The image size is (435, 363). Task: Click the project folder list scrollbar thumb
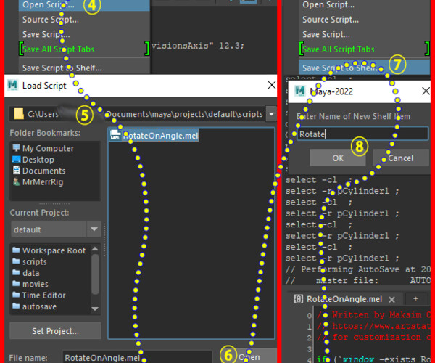click(x=95, y=274)
